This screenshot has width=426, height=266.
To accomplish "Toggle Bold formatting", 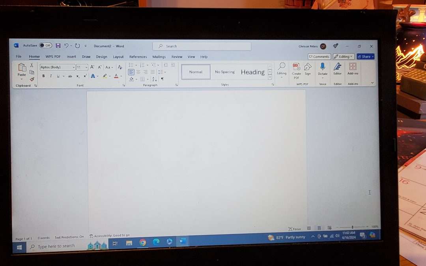I will pyautogui.click(x=43, y=76).
